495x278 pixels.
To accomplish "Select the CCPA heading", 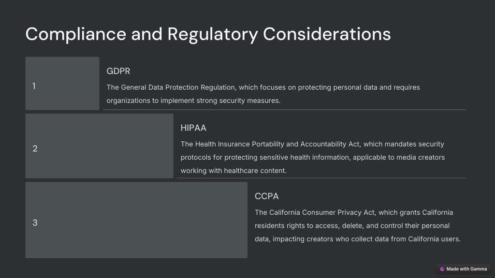I will tap(267, 196).
